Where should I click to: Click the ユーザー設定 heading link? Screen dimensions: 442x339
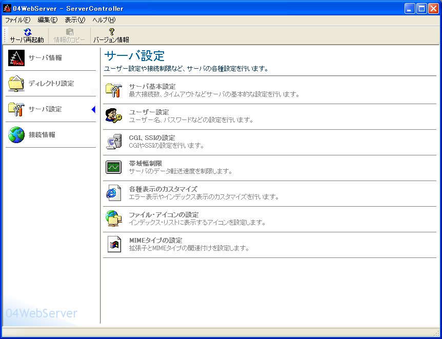click(149, 112)
